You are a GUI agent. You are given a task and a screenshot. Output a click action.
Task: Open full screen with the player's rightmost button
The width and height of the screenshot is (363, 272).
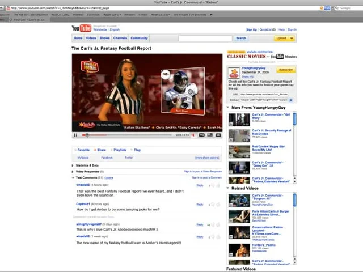point(218,135)
